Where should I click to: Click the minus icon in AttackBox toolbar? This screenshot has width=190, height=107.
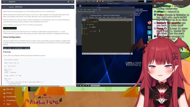[86, 86]
